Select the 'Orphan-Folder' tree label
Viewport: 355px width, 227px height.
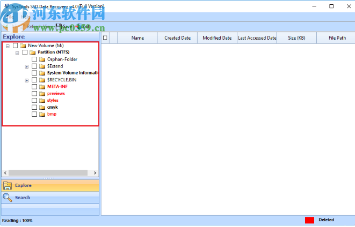click(x=62, y=59)
